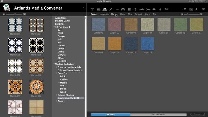Switch to the Marble tab
208x117 pixels.
tap(114, 14)
